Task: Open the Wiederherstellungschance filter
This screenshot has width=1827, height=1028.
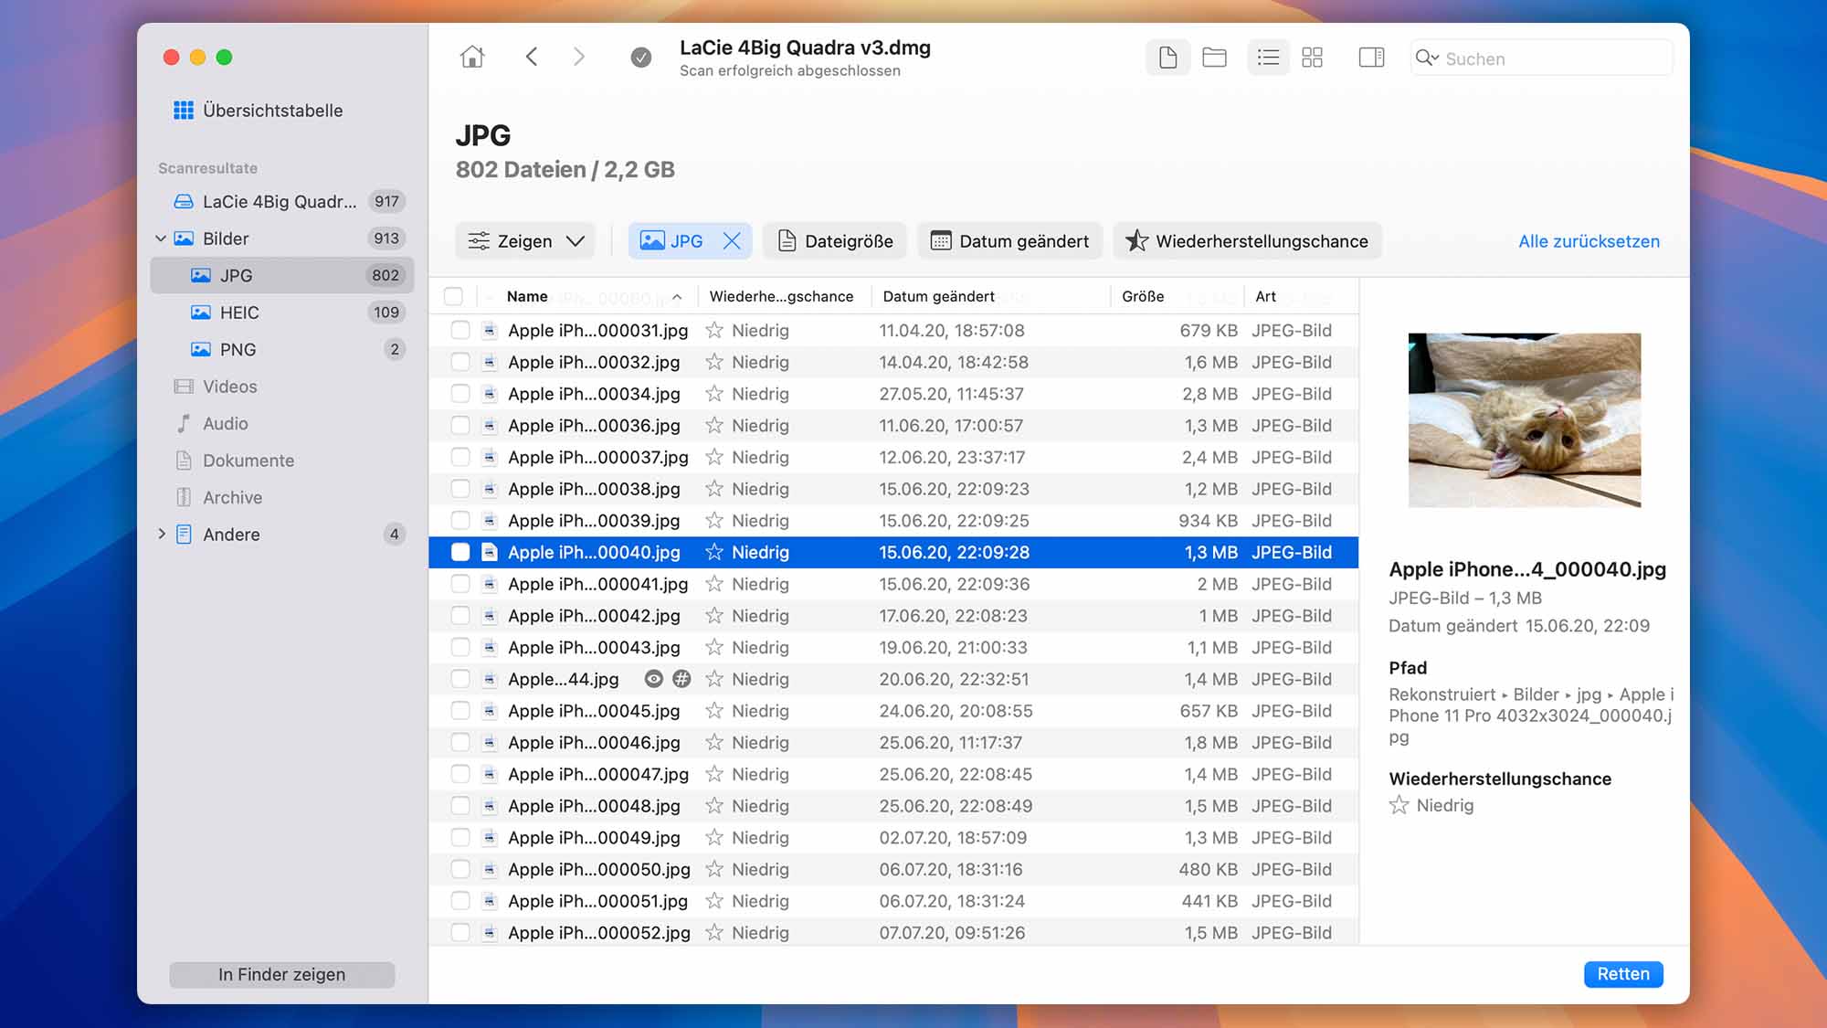Action: (x=1247, y=240)
